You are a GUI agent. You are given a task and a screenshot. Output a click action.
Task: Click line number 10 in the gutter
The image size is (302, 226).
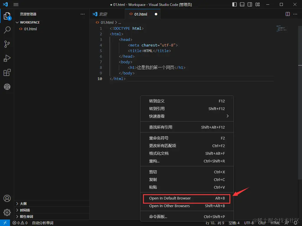(100, 79)
